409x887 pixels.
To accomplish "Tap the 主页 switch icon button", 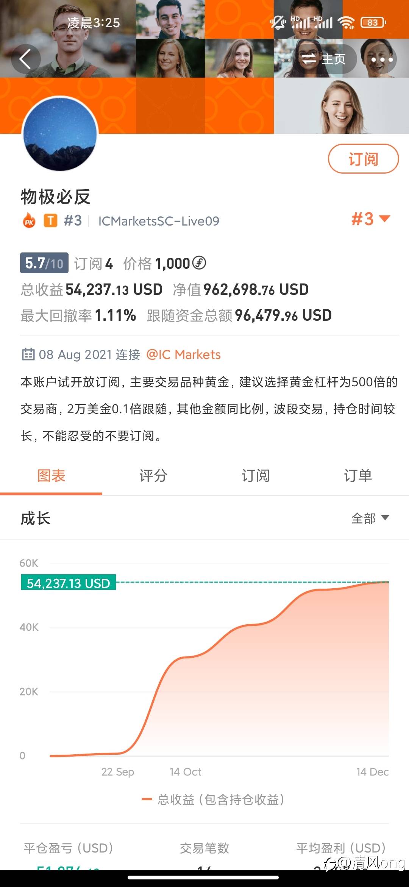I will pyautogui.click(x=323, y=59).
